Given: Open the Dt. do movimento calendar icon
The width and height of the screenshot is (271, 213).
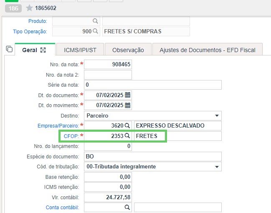Looking at the screenshot, I should (x=127, y=105).
